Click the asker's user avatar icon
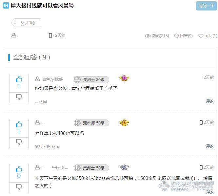The width and height of the screenshot is (218, 196). click(14, 35)
